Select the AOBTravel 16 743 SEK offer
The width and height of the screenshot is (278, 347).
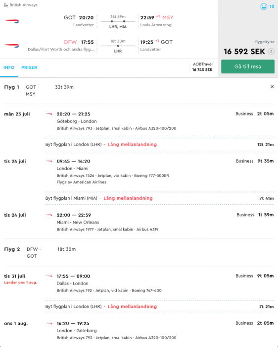pos(202,67)
